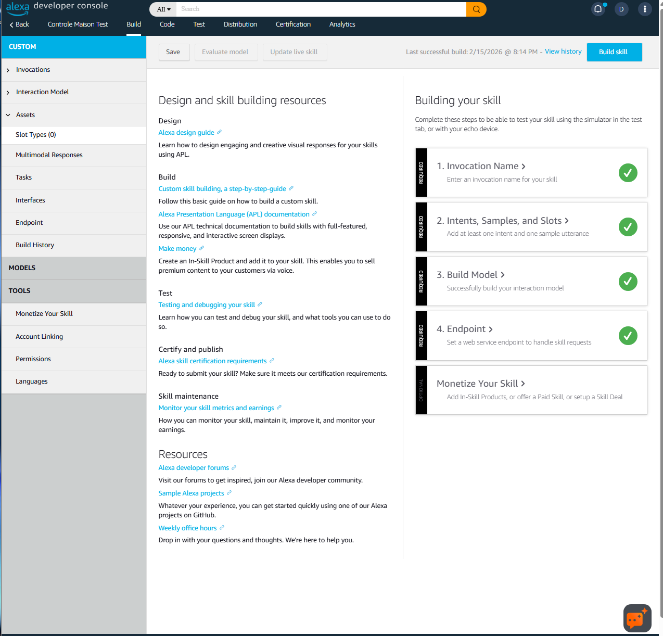
Task: Click the green checkmark for Endpoint step
Action: click(628, 336)
